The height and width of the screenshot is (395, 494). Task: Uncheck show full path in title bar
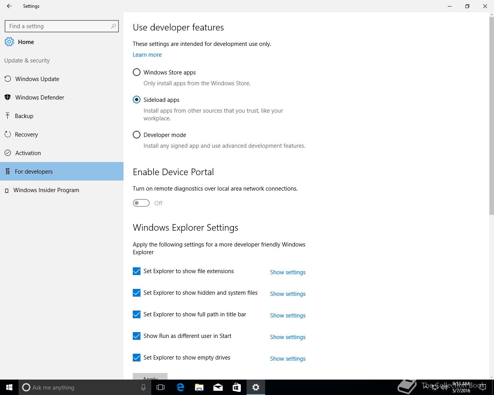[x=137, y=314]
